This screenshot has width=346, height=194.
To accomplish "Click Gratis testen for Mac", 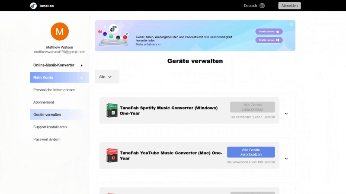I will [x=269, y=32].
